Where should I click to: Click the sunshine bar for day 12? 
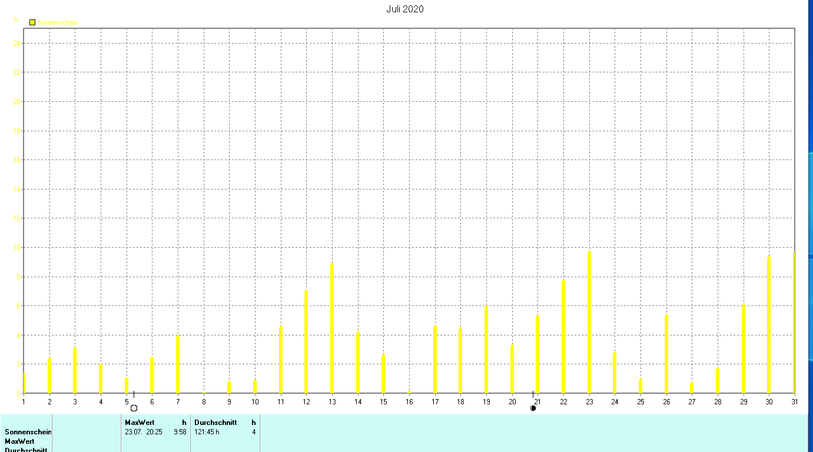click(306, 341)
